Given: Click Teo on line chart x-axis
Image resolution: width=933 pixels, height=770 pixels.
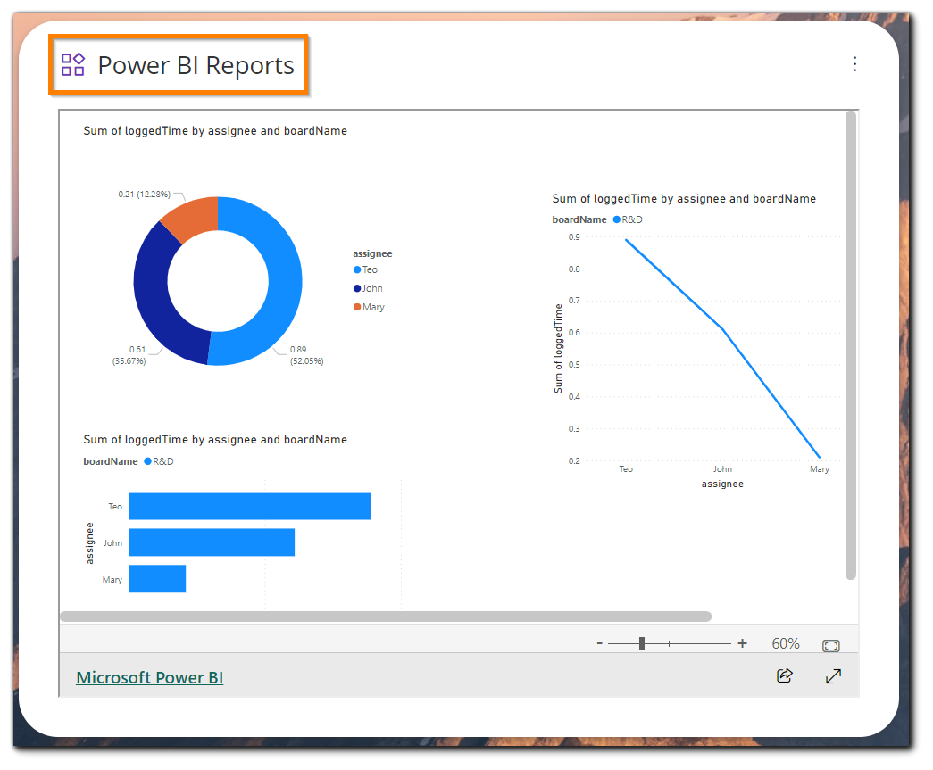Looking at the screenshot, I should pyautogui.click(x=626, y=469).
